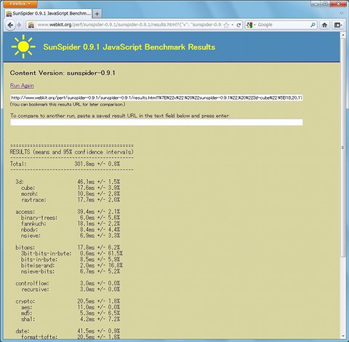Viewport: 349px width, 342px height.
Task: Open the Google search engine selector
Action: pyautogui.click(x=251, y=25)
